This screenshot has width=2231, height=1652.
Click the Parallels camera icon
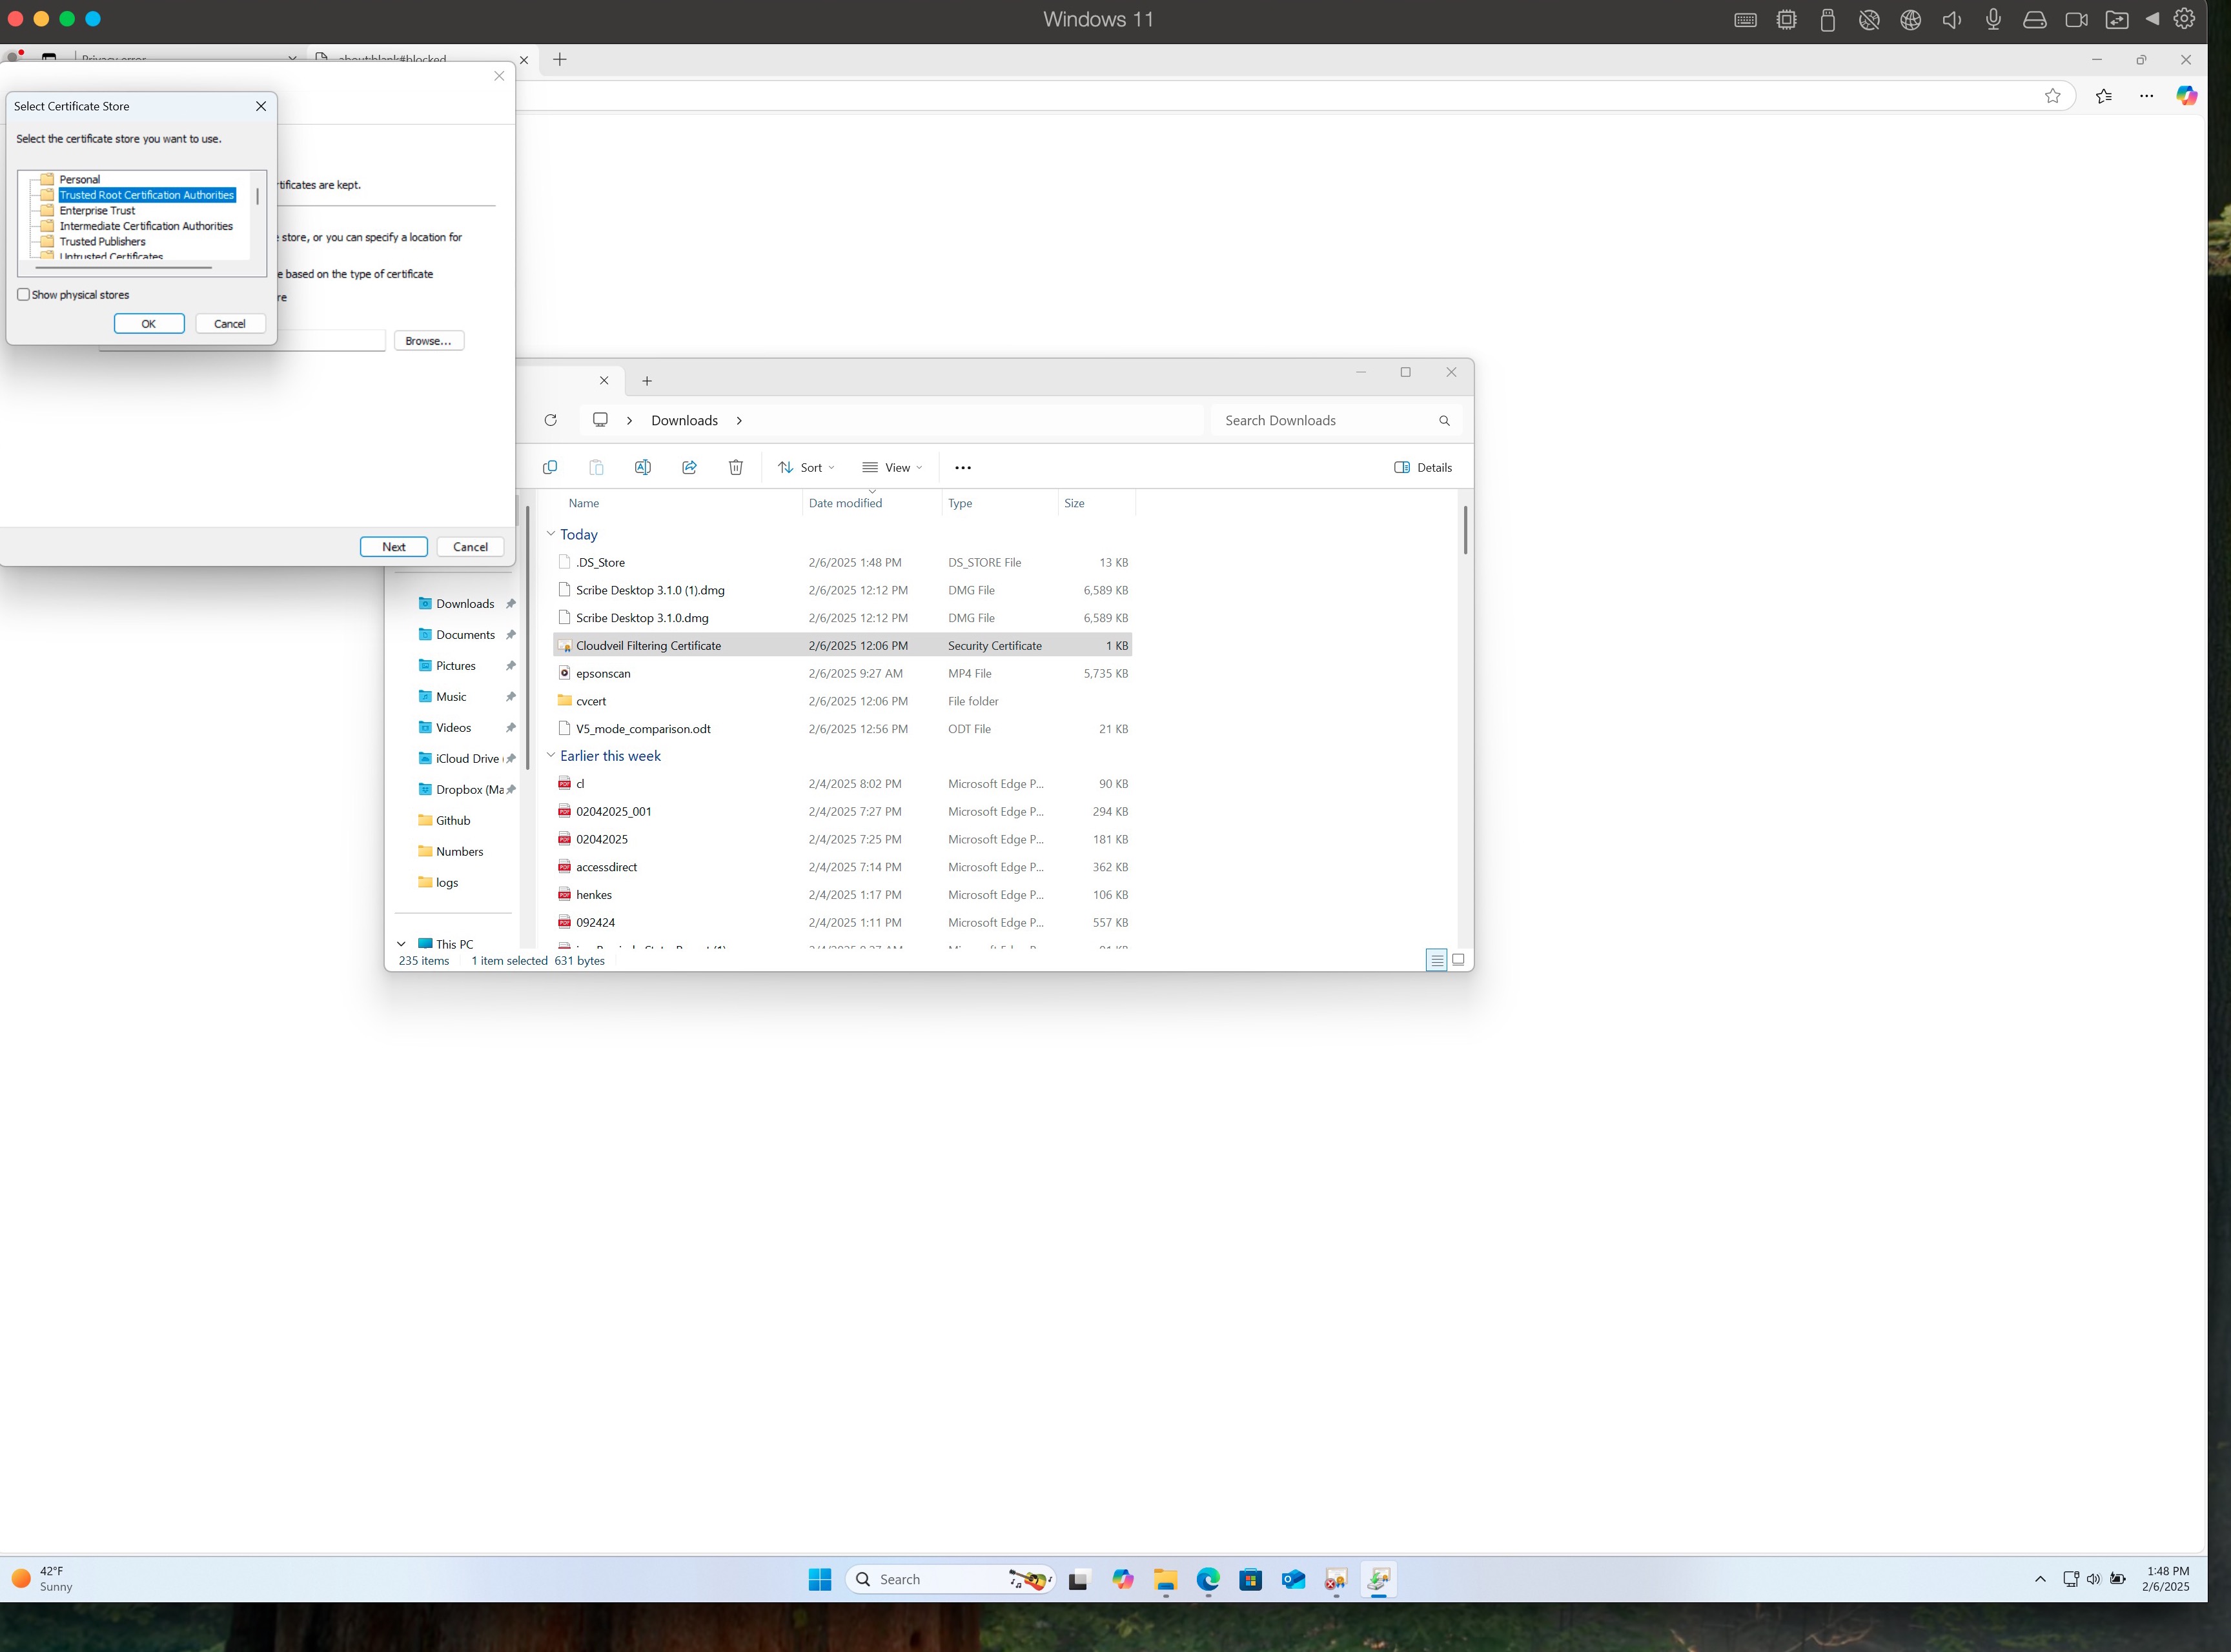[2076, 20]
